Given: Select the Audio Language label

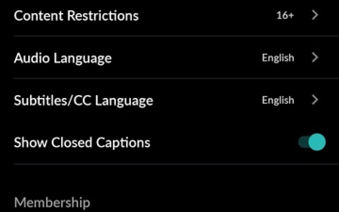Looking at the screenshot, I should point(63,58).
